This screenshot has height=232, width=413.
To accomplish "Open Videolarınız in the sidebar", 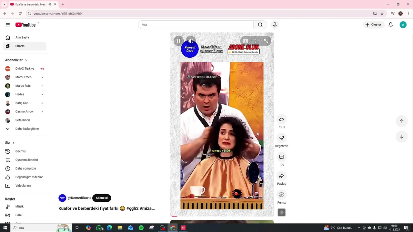I will tap(25, 186).
